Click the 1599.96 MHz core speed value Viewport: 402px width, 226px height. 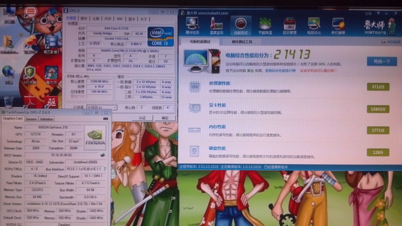99,82
